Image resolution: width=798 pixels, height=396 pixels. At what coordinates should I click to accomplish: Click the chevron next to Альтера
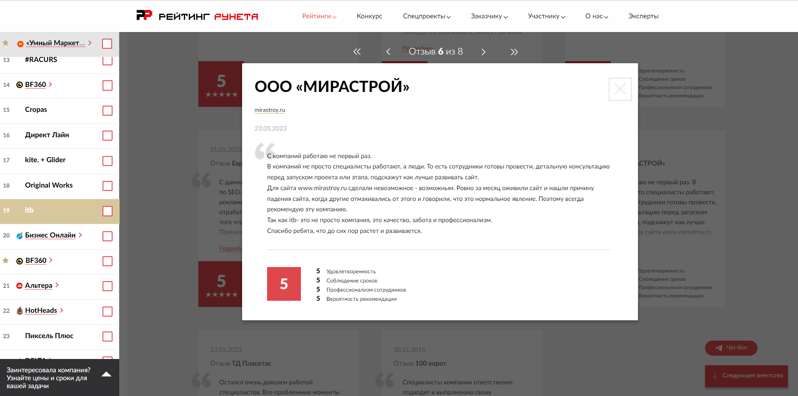57,285
